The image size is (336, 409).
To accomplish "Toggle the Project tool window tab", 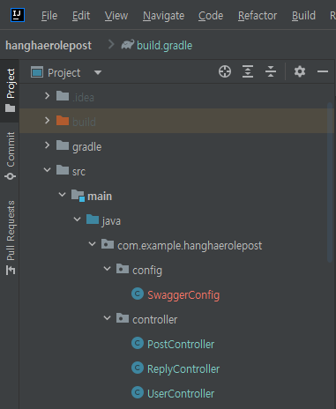I will coord(10,91).
